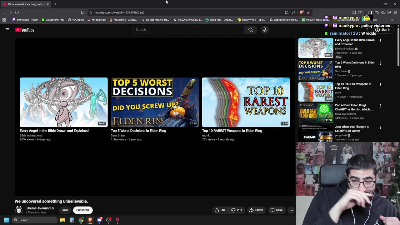The width and height of the screenshot is (400, 225).
Task: Share page using address bar share icon
Action: tap(294, 12)
